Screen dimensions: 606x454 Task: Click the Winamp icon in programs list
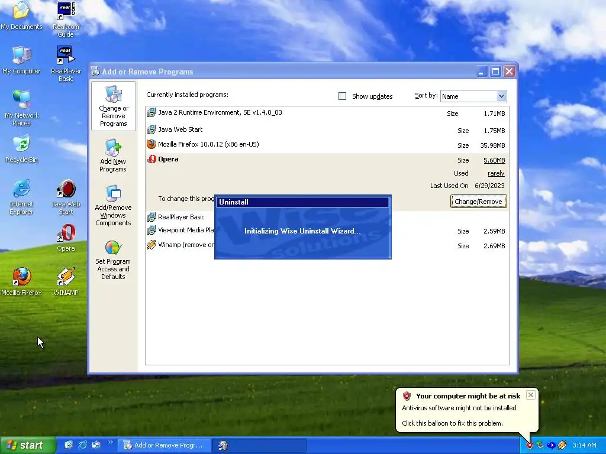pos(151,245)
